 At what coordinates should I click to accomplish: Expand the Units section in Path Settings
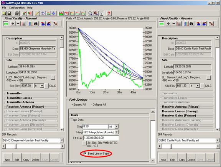tap(109, 115)
